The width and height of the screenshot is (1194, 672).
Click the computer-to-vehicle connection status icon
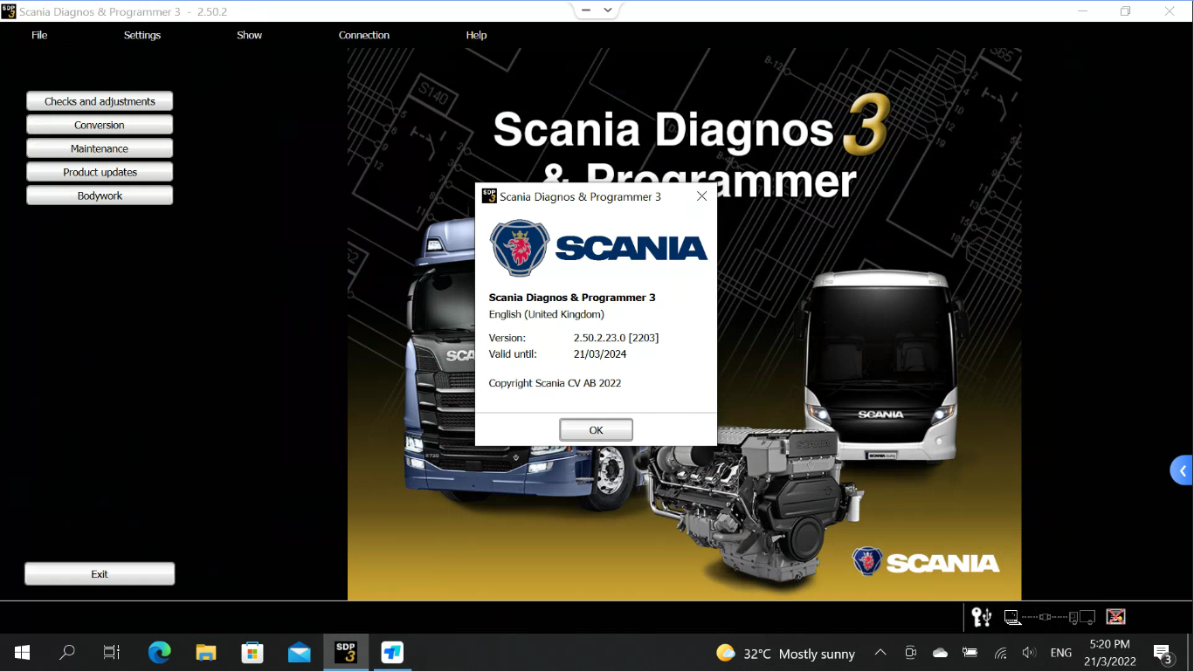(x=1050, y=617)
